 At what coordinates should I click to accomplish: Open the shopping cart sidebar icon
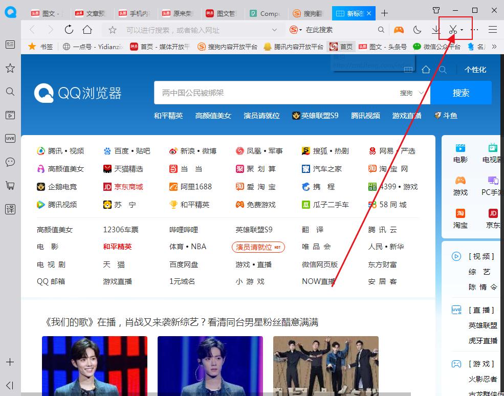tap(10, 185)
